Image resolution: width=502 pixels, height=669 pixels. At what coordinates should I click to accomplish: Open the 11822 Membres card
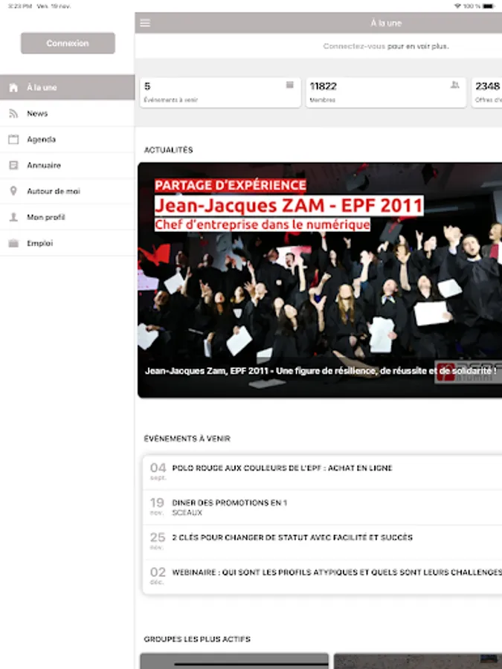tap(386, 92)
